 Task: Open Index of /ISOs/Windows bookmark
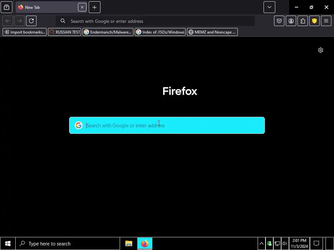(160, 32)
